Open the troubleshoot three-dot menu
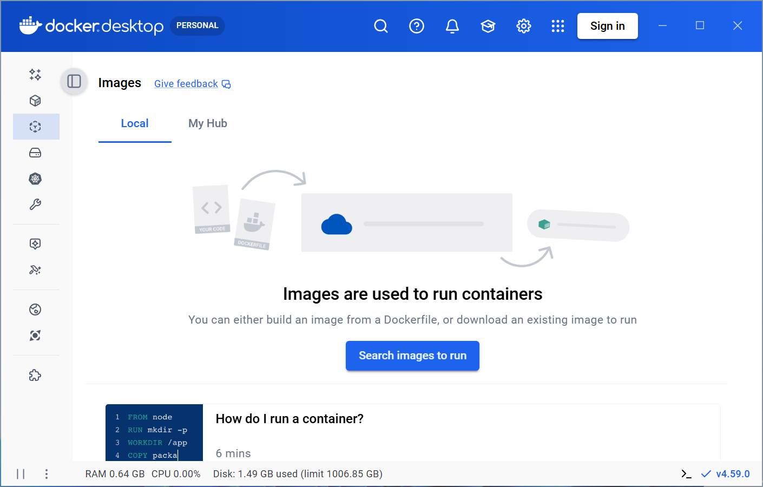763x487 pixels. pos(47,473)
